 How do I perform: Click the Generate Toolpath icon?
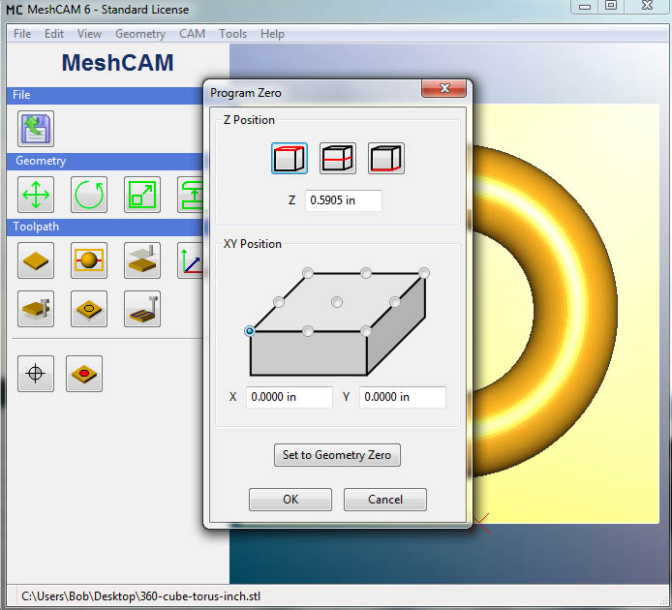142,309
